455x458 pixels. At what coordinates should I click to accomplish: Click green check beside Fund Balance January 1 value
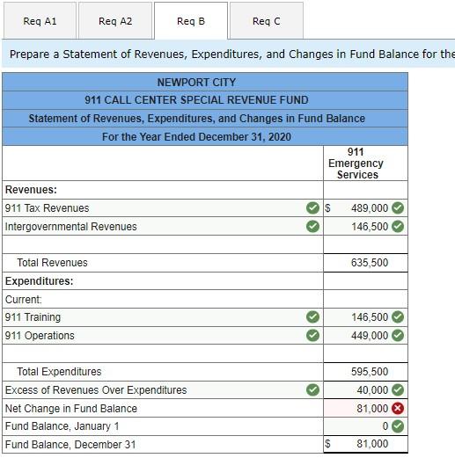pos(398,426)
